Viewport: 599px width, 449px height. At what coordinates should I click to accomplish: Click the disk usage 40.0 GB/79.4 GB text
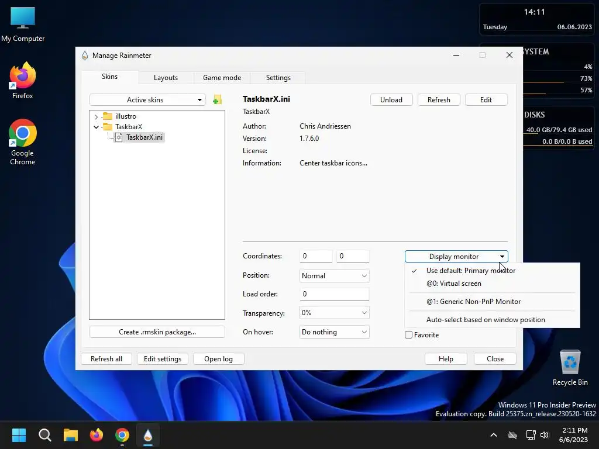[x=559, y=130]
